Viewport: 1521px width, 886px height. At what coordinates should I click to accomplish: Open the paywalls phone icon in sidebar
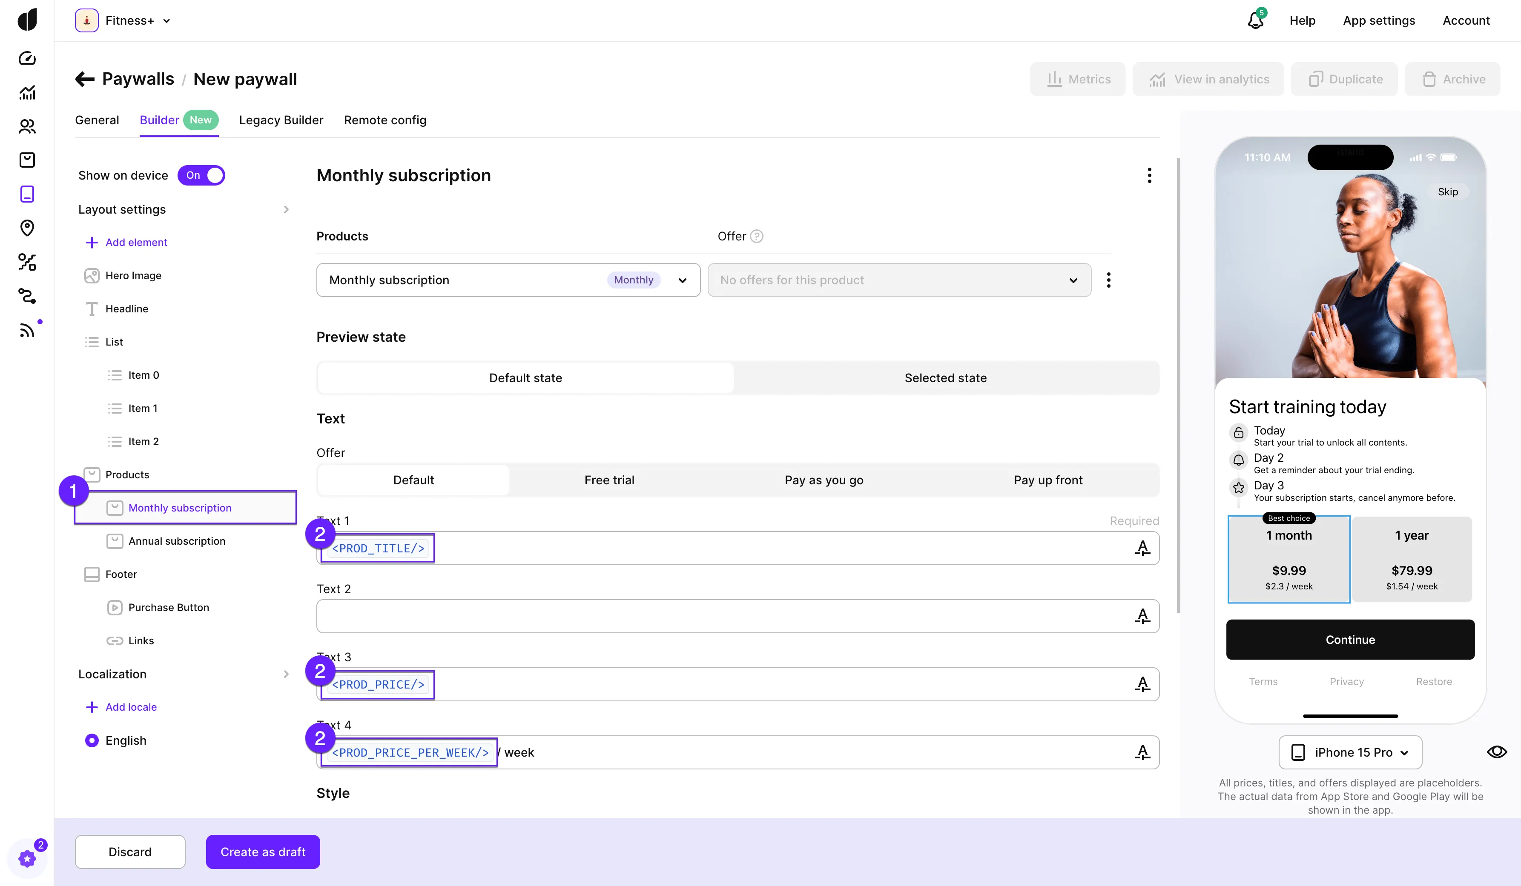tap(27, 194)
